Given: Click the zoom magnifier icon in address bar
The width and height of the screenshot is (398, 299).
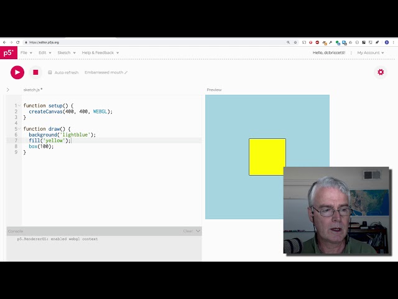Looking at the screenshot, I should coord(288,42).
